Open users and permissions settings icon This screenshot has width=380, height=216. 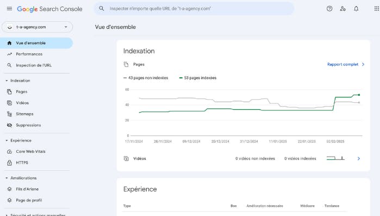342,9
